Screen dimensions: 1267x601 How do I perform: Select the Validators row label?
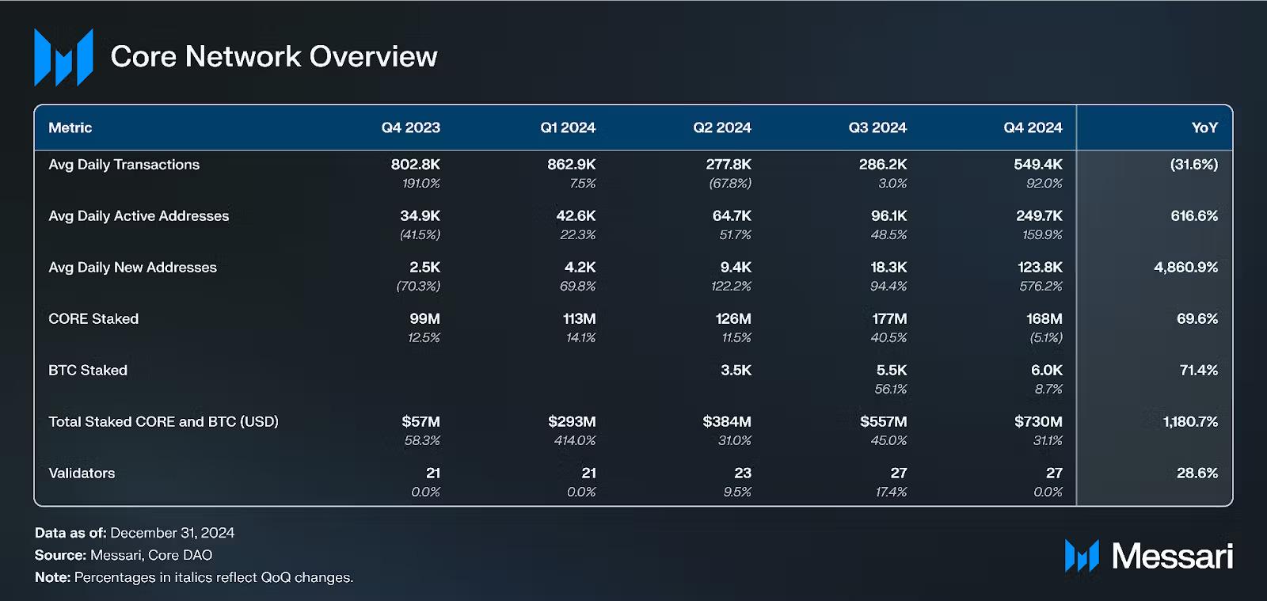[82, 474]
